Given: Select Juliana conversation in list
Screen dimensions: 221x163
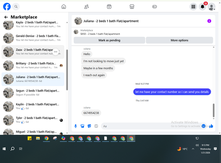Looking at the screenshot, I should point(33,79).
